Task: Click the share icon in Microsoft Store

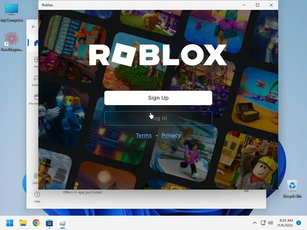Action: click(x=246, y=190)
